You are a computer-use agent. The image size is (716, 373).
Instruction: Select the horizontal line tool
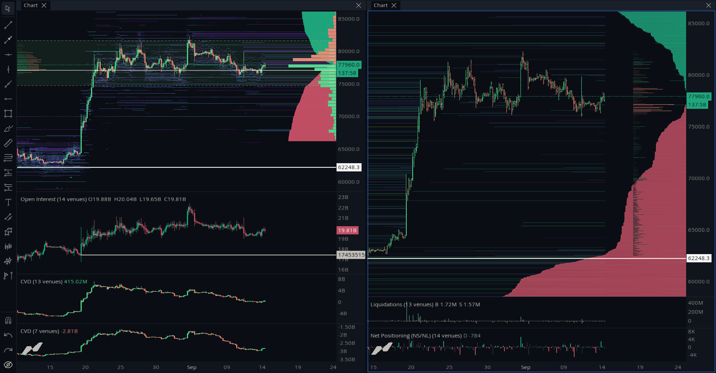(x=8, y=55)
